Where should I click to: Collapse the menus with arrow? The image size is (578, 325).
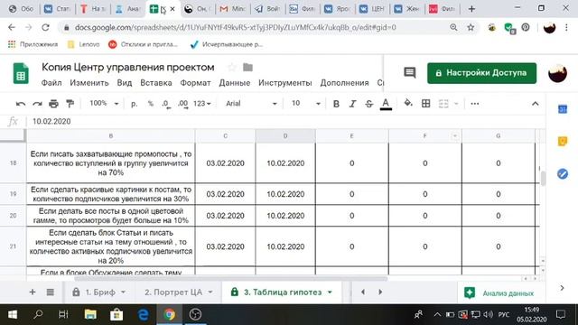(x=536, y=104)
